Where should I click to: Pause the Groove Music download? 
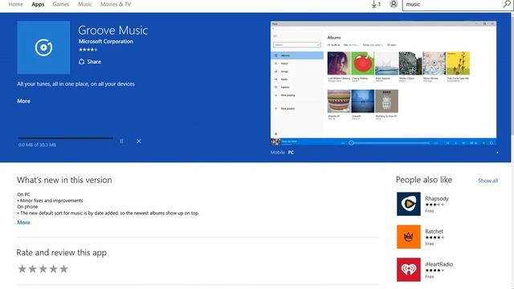[x=121, y=141]
